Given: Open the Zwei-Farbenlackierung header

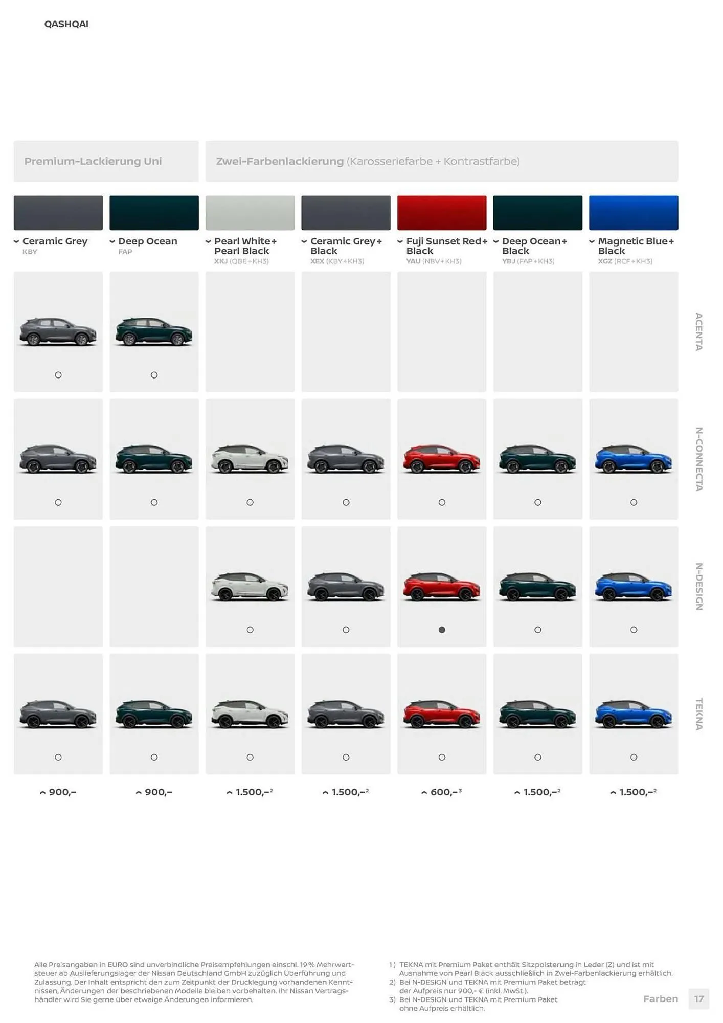Looking at the screenshot, I should tap(442, 161).
